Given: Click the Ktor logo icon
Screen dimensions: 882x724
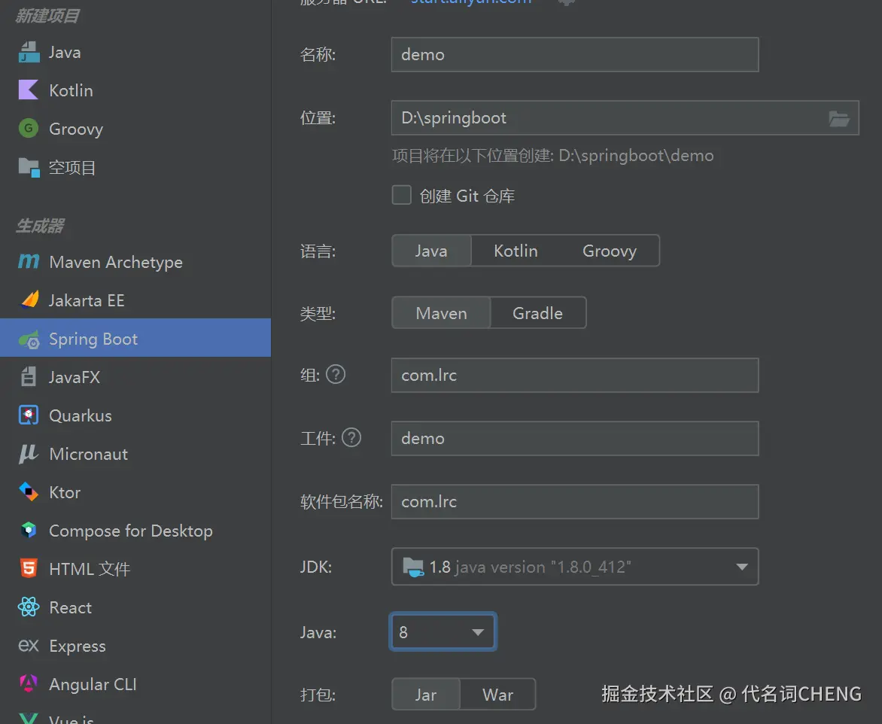Looking at the screenshot, I should [28, 491].
